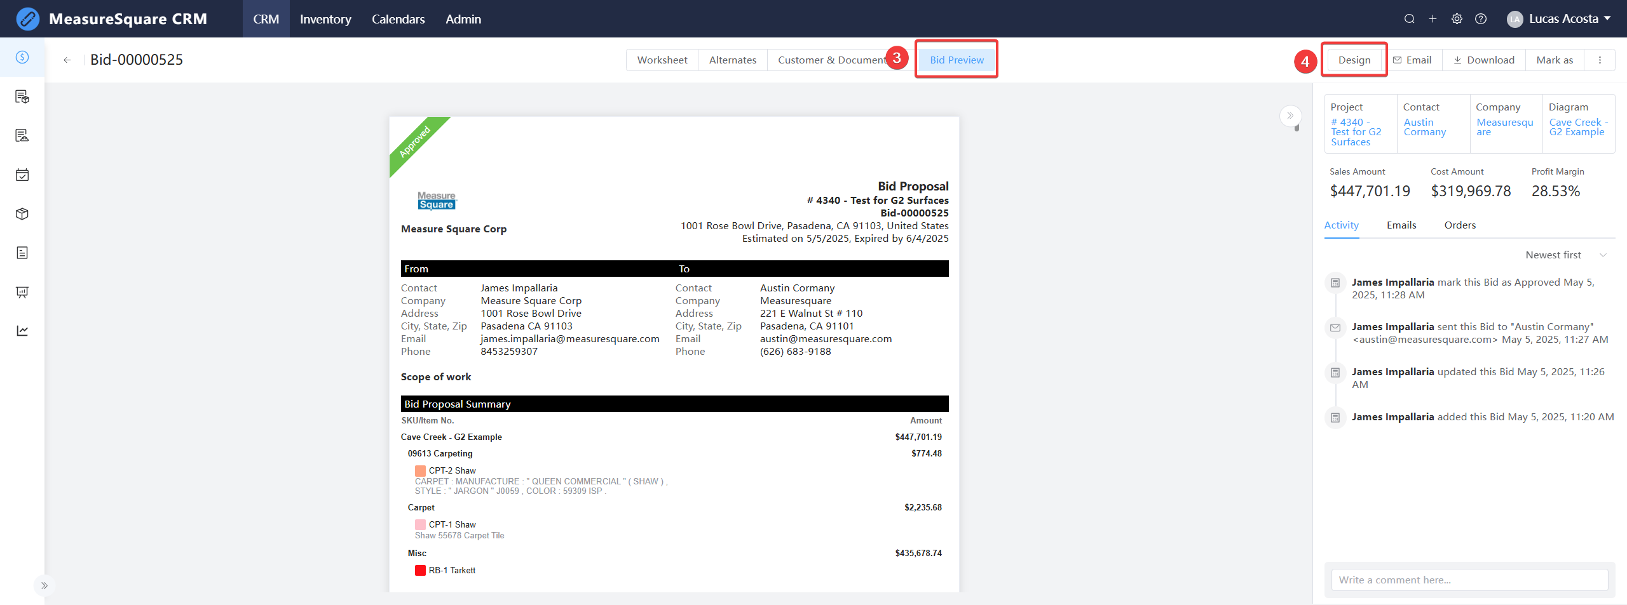Open the dollar-sign bids sidebar icon

22,57
